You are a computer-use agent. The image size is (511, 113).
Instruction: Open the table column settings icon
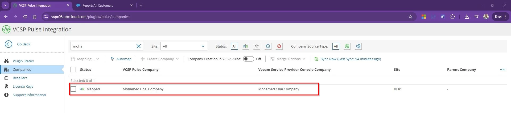coord(502,69)
